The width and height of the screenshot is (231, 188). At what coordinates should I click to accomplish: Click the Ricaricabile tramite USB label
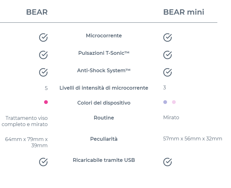[x=104, y=160]
